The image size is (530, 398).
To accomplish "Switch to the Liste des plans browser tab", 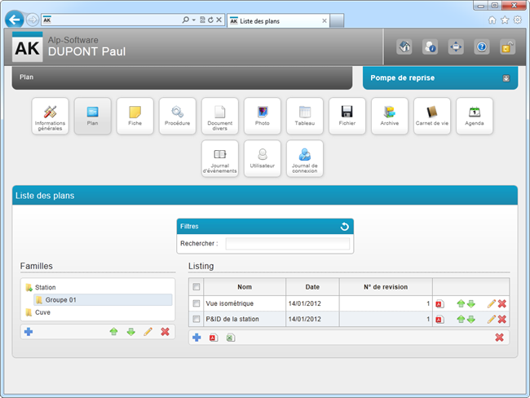I will [x=273, y=20].
